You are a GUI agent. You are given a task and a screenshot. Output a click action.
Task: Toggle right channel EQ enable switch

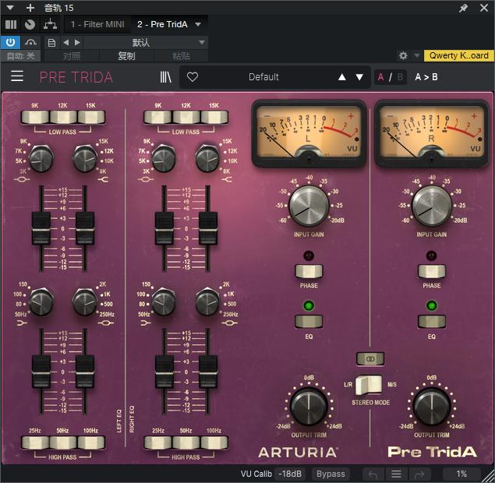[x=432, y=322]
